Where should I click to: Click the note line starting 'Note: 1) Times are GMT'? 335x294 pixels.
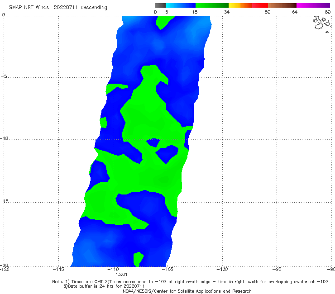[x=190, y=282]
